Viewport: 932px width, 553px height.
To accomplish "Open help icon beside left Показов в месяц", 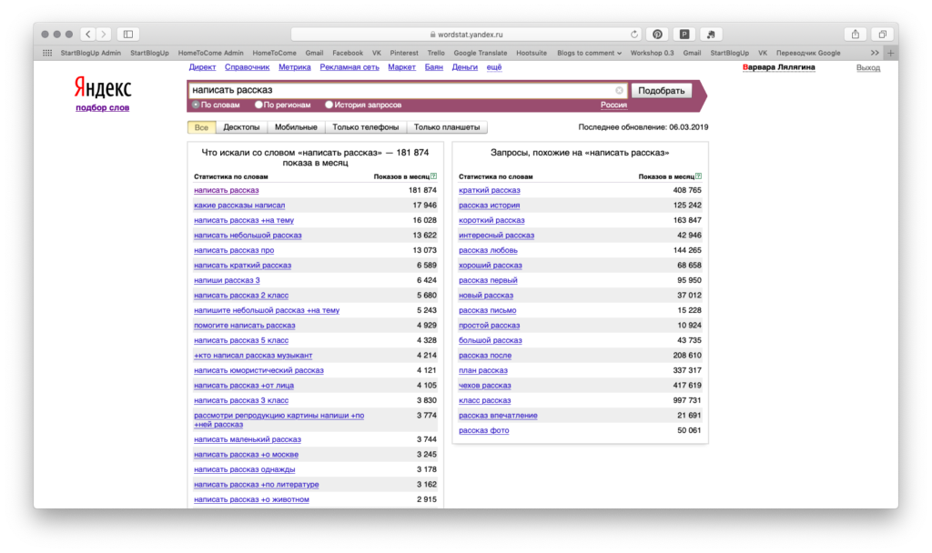I will click(434, 176).
